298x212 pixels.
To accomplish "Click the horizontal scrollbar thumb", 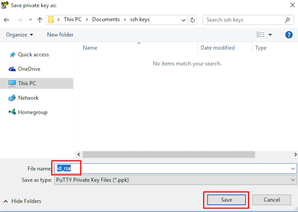I will 169,154.
